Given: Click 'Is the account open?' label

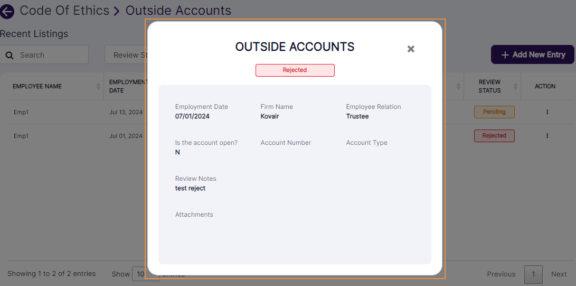Looking at the screenshot, I should [206, 143].
